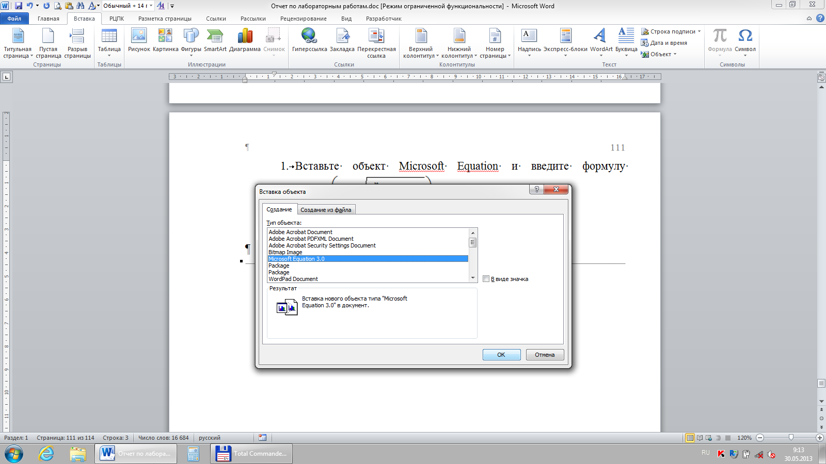This screenshot has height=464, width=826.
Task: Switch to the Рецензирование tab
Action: point(304,19)
